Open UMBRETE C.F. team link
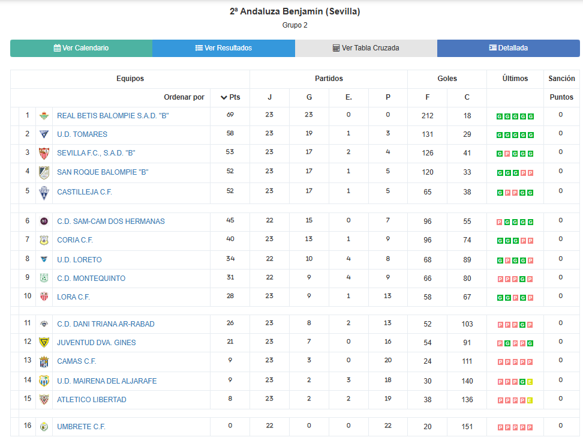Viewport: 583px width, 440px height. tap(81, 427)
